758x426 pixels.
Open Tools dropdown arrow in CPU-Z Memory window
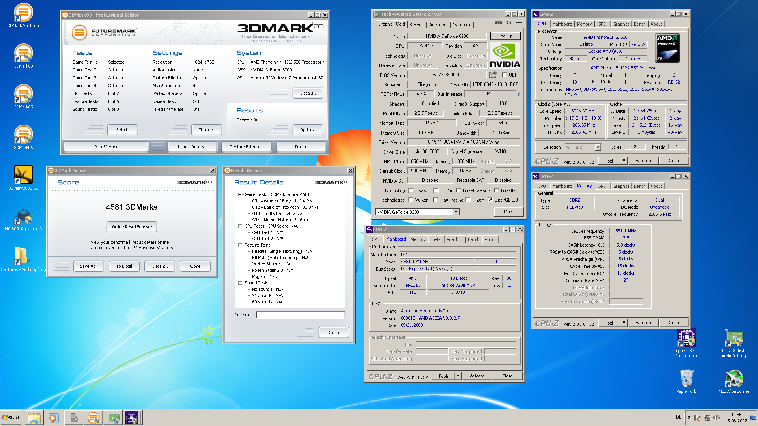624,323
